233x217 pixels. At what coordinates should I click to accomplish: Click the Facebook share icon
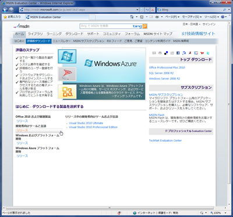point(178,53)
